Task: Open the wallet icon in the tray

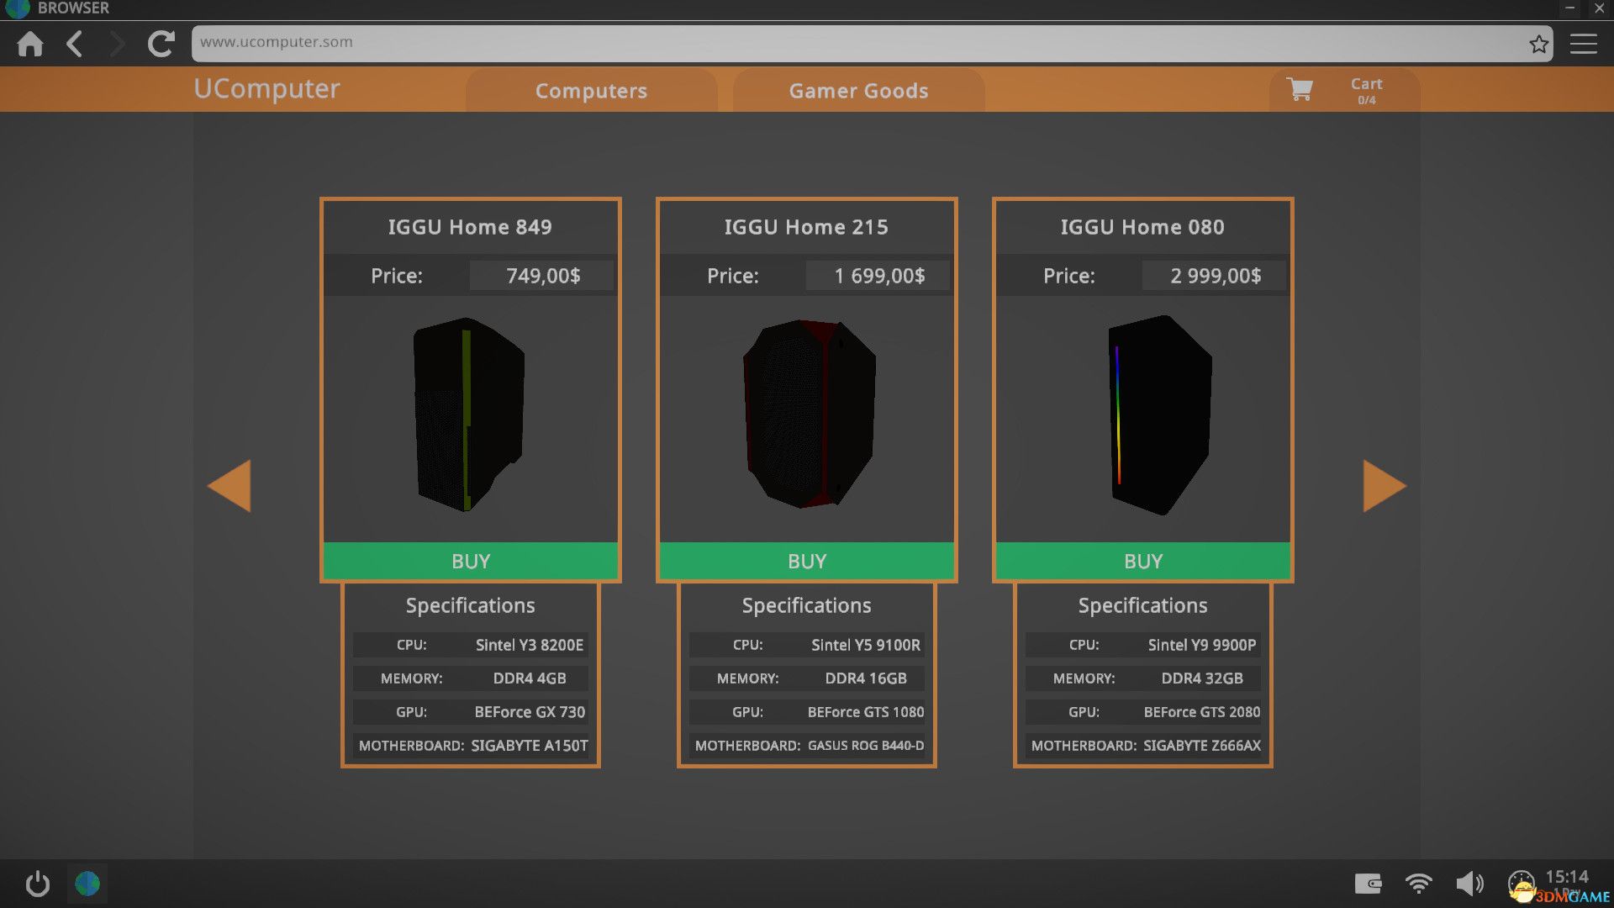Action: tap(1368, 884)
